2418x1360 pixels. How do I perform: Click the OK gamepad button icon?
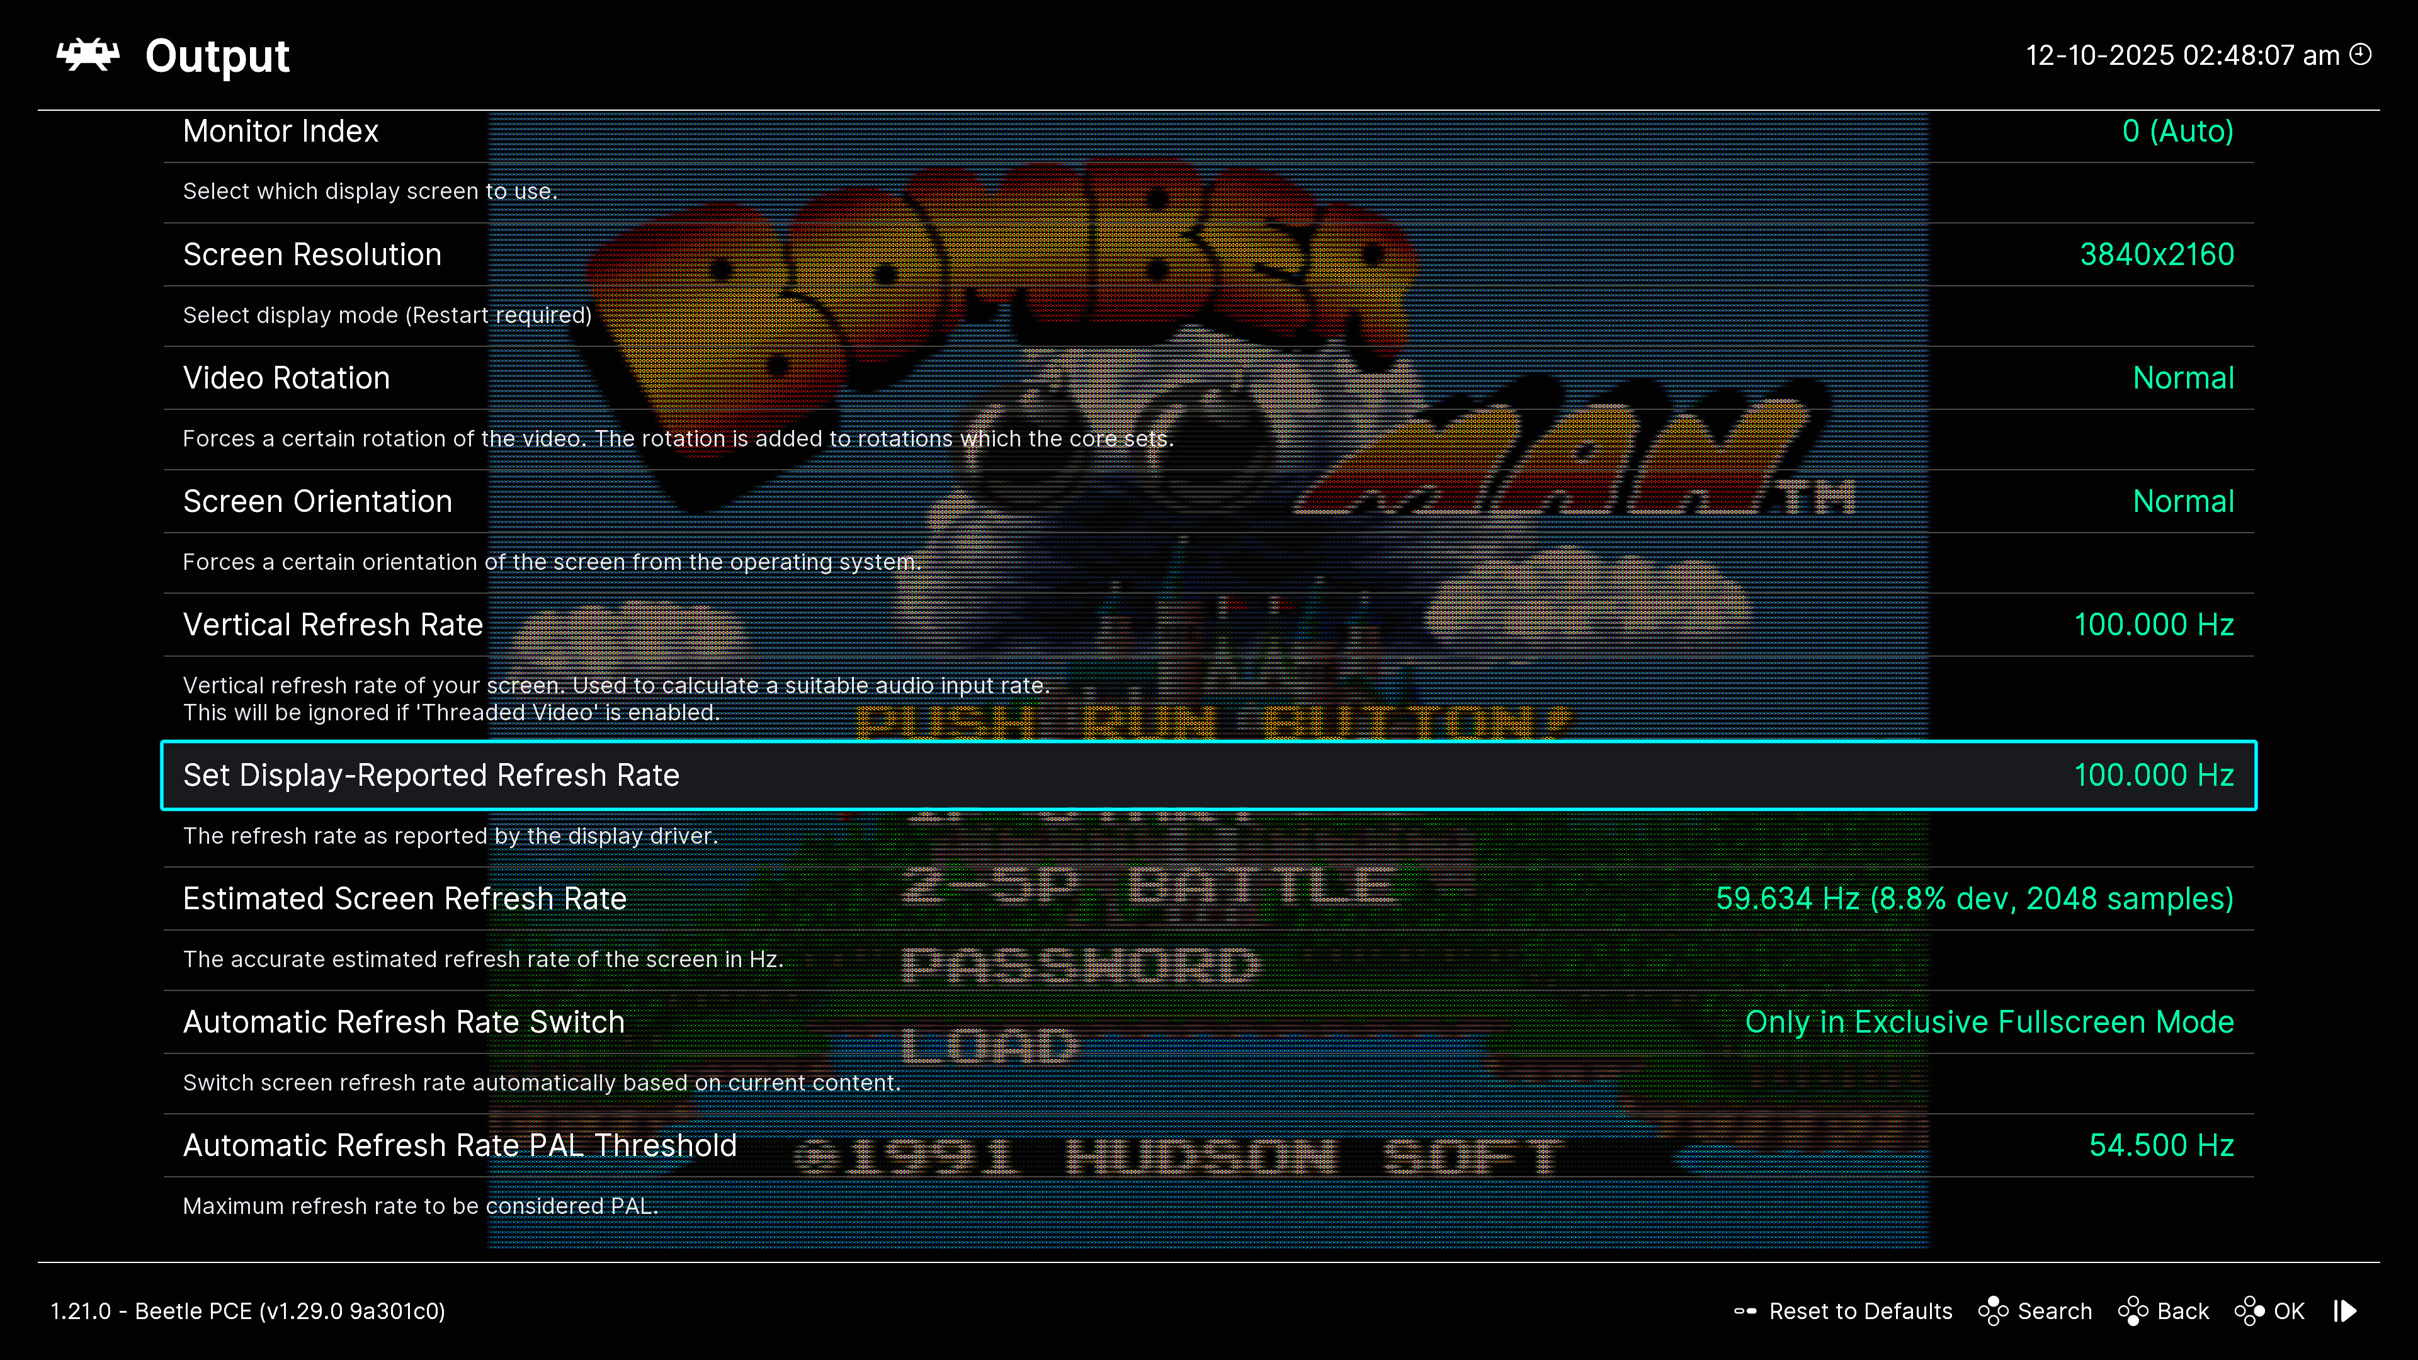click(2249, 1311)
